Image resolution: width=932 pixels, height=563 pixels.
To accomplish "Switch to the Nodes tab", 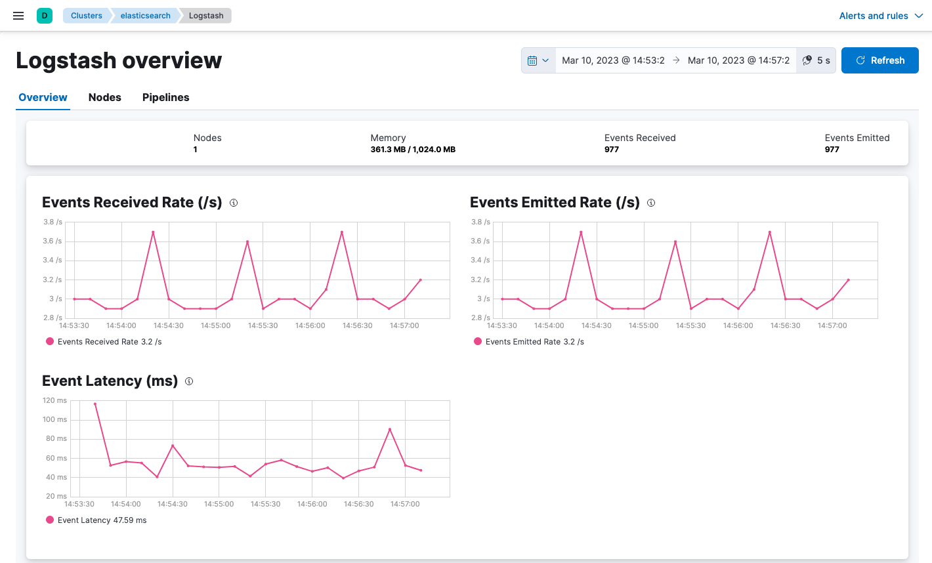I will coord(104,97).
